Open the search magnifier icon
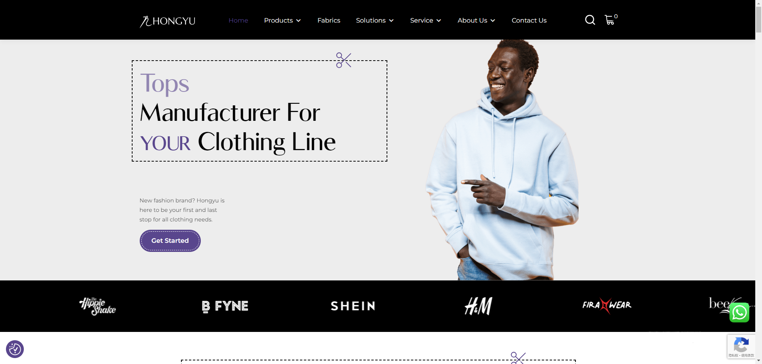This screenshot has height=364, width=762. coord(590,20)
